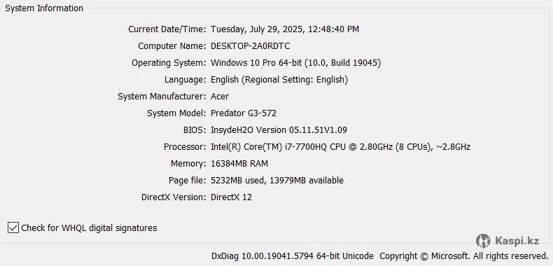Click the Page file usage value
This screenshot has width=553, height=266.
(x=277, y=181)
